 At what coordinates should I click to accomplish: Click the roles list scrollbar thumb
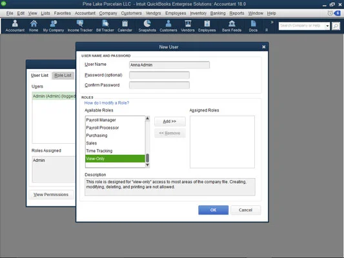[x=147, y=158]
